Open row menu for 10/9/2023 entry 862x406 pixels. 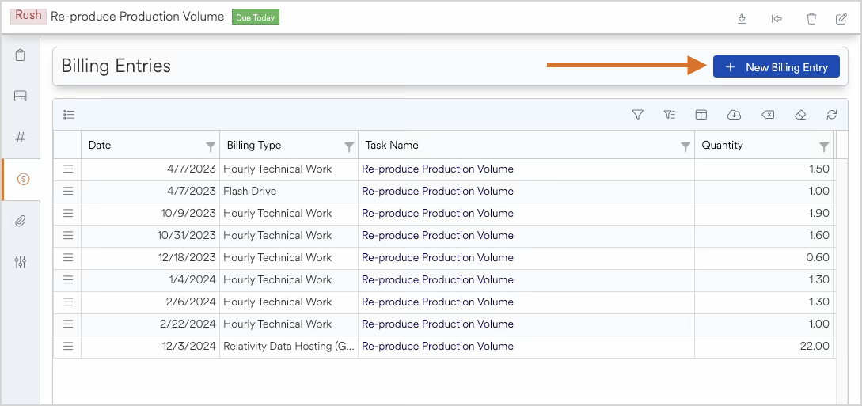click(67, 213)
